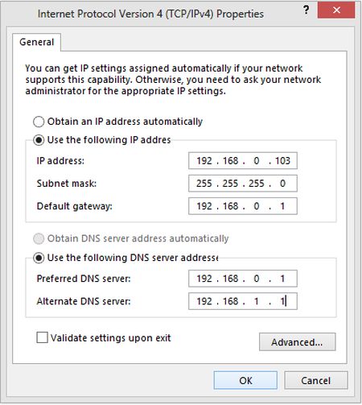The height and width of the screenshot is (405, 362).
Task: Close the TCP/IPv4 Properties dialog
Action: [x=336, y=10]
